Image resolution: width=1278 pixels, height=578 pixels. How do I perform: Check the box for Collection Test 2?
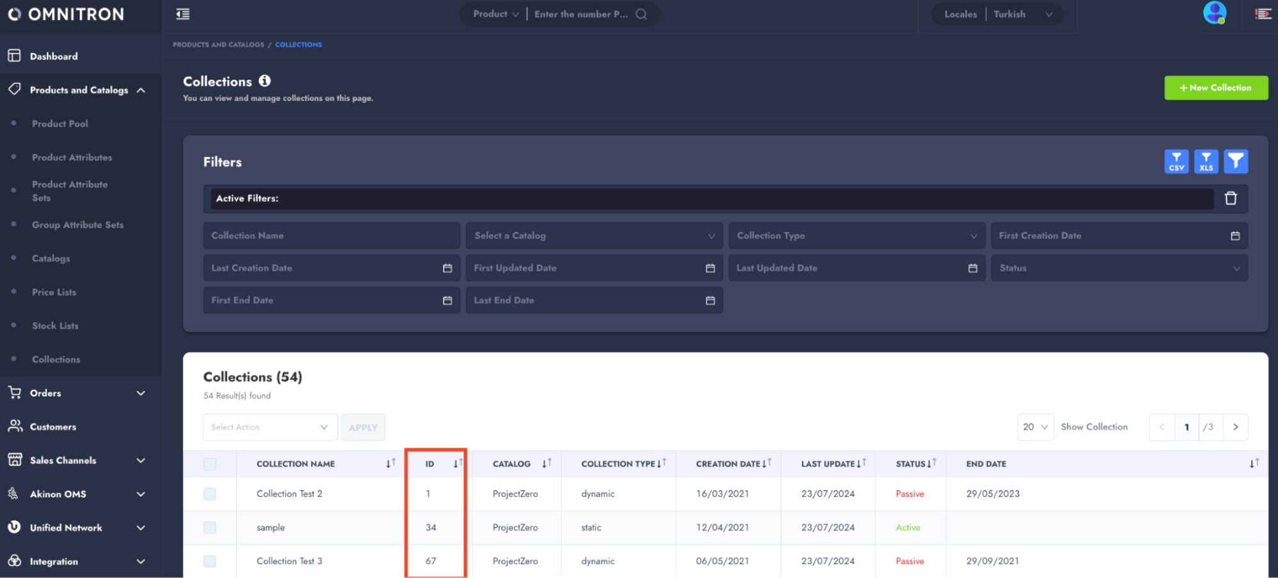210,494
